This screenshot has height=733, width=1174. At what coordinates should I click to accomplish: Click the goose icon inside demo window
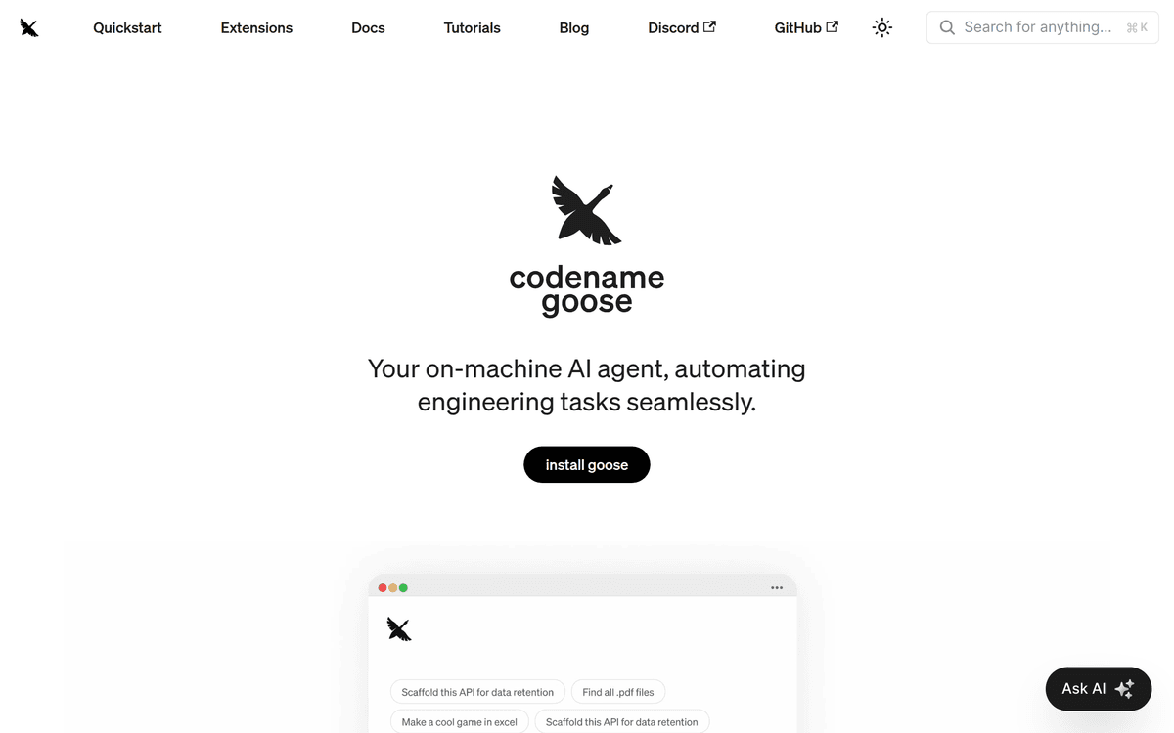[399, 629]
